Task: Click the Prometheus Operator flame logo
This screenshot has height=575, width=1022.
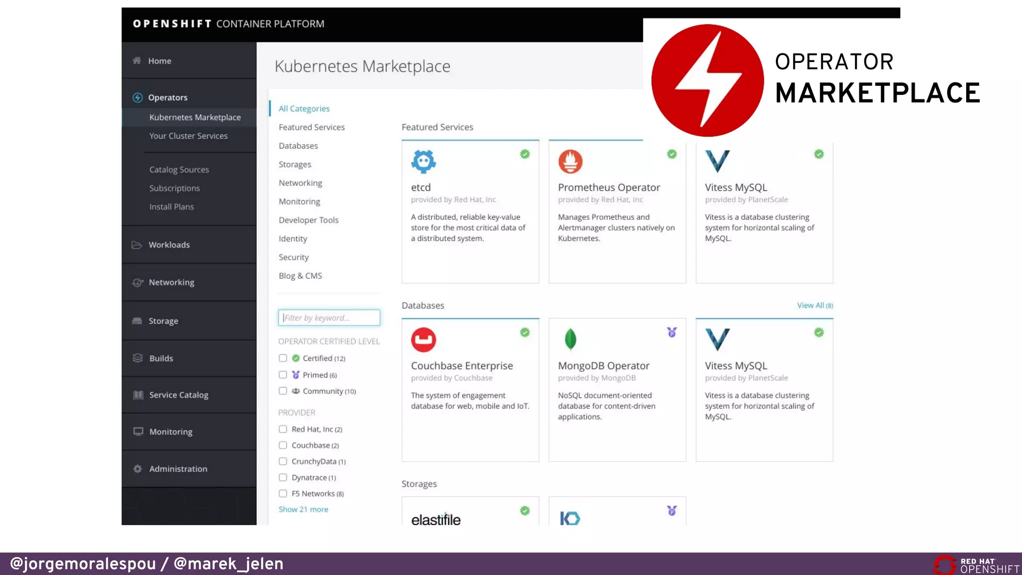Action: [x=570, y=161]
